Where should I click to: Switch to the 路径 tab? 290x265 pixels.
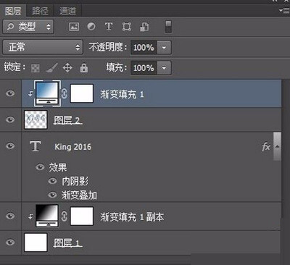pos(40,11)
